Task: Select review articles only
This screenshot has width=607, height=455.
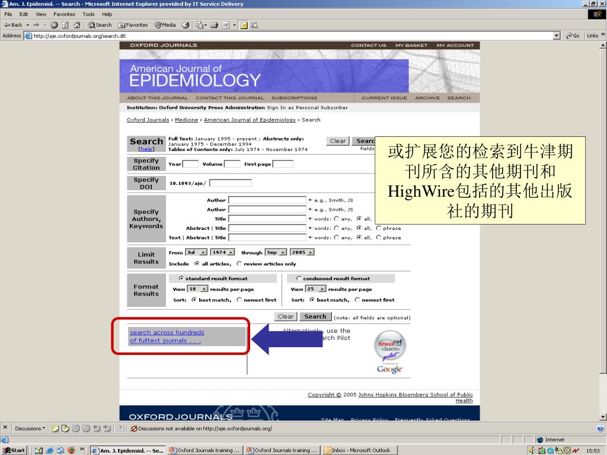Action: (x=239, y=264)
